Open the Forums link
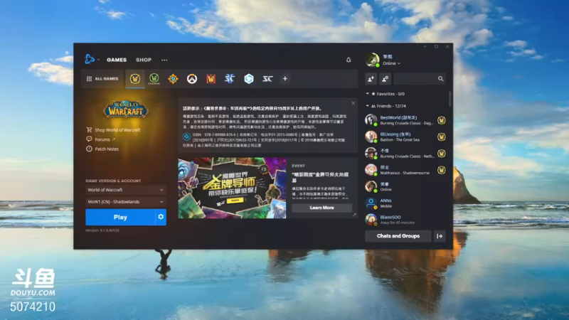 click(x=101, y=139)
